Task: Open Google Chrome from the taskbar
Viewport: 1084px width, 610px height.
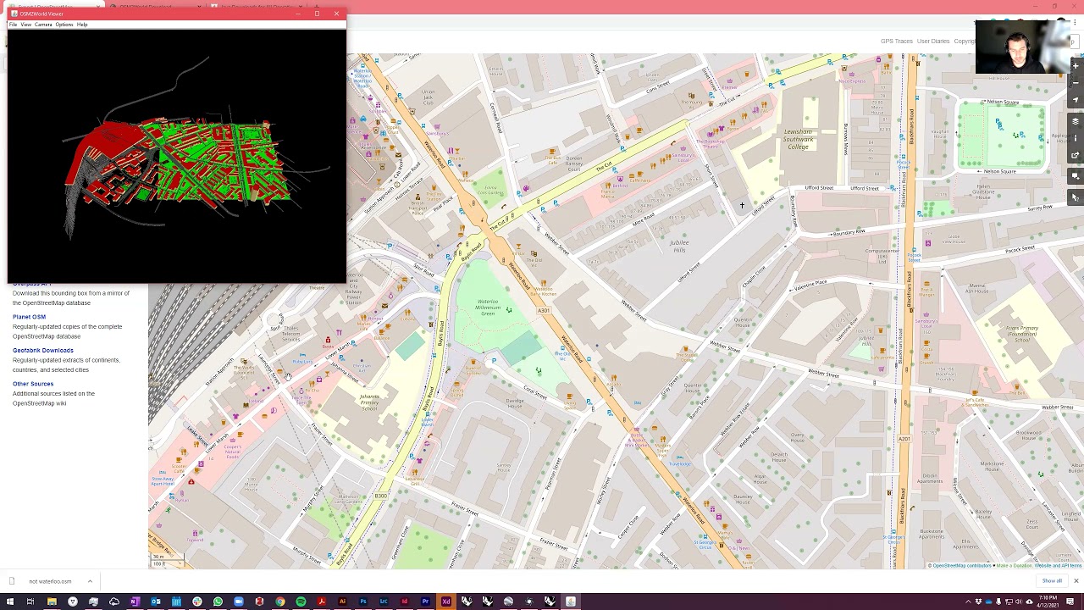Action: tap(280, 602)
